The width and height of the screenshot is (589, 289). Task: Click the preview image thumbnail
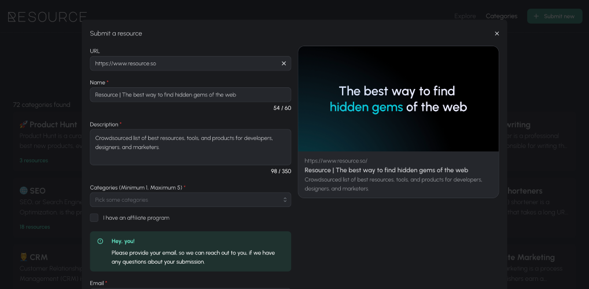398,99
